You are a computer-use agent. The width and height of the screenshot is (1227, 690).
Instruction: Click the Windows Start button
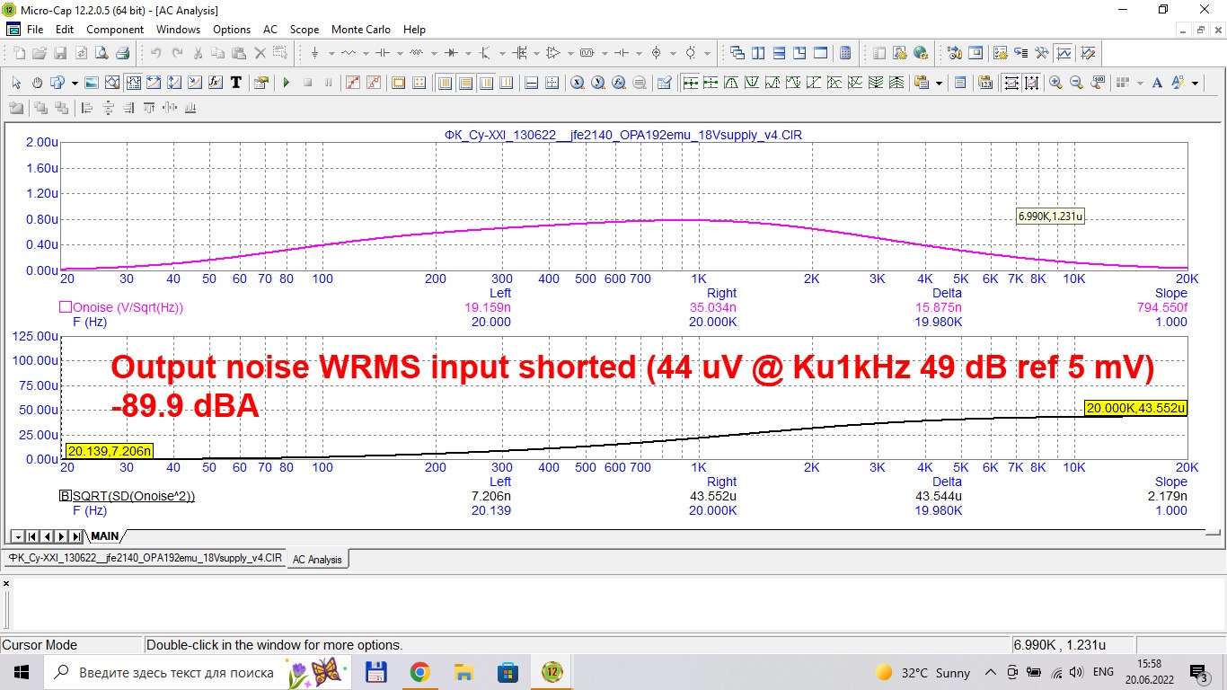click(22, 672)
